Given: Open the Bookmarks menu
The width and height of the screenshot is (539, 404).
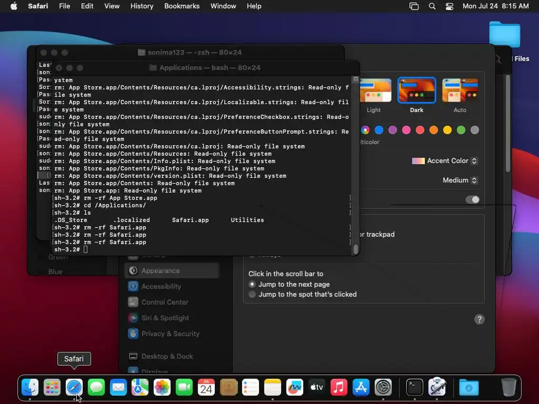Looking at the screenshot, I should 182,6.
